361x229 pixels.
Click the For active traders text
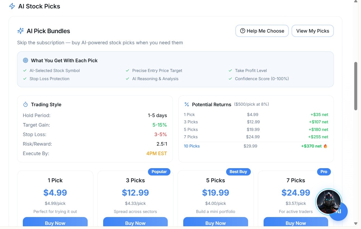[296, 212]
